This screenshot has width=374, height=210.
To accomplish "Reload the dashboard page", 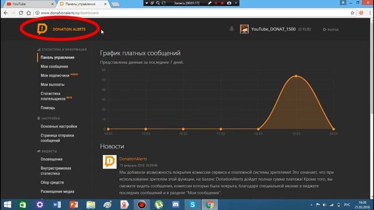I will coord(21,13).
